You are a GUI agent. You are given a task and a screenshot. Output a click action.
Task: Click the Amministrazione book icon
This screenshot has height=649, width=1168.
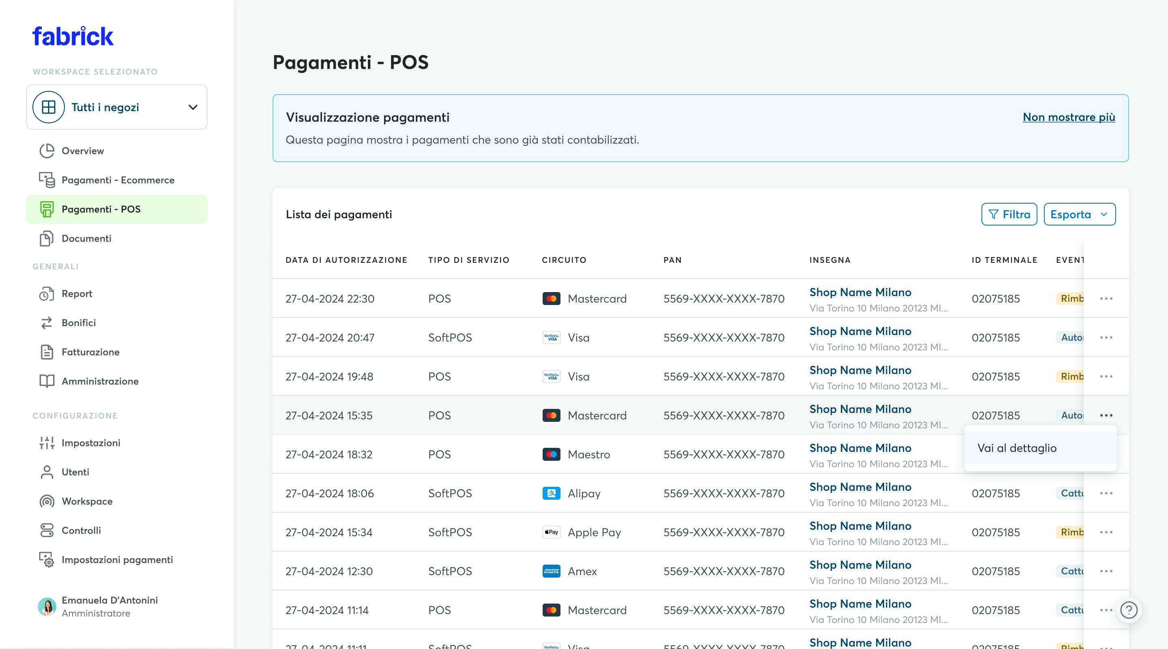[x=47, y=381]
